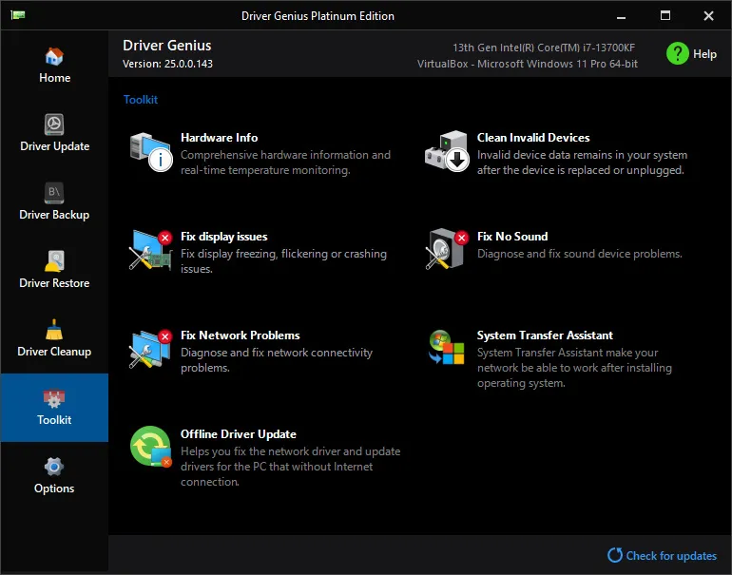
Task: Click the Hardware Info computer icon
Action: (151, 151)
